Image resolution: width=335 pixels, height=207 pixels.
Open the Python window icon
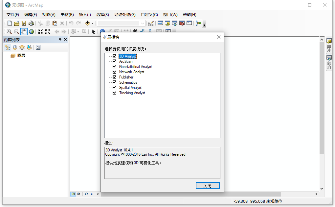(189, 23)
